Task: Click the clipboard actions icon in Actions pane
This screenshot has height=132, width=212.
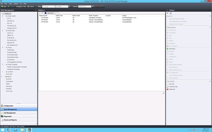Action: coord(167,13)
